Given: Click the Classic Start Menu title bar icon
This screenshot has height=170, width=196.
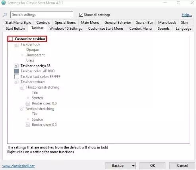Looking at the screenshot, I should pyautogui.click(x=4, y=3).
